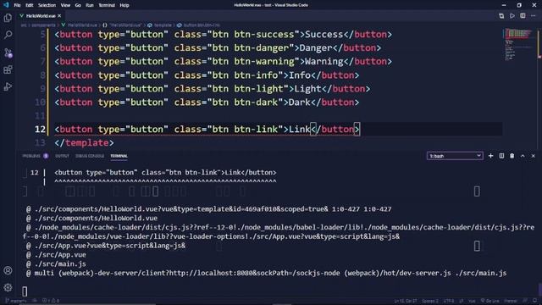Viewport: 542px width, 305px height.
Task: Open the Manage gear icon
Action: click(8, 287)
